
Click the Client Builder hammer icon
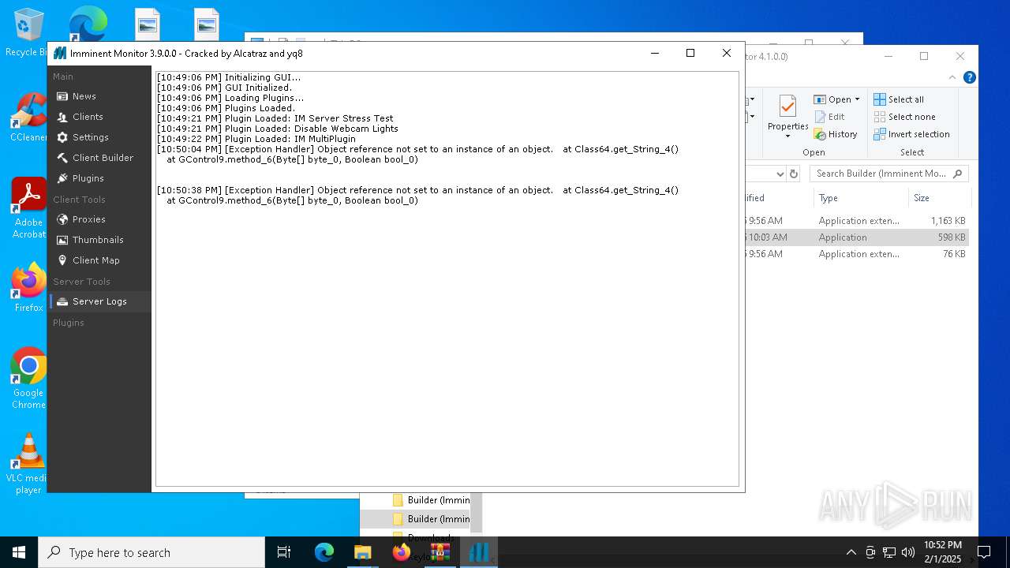click(x=62, y=158)
